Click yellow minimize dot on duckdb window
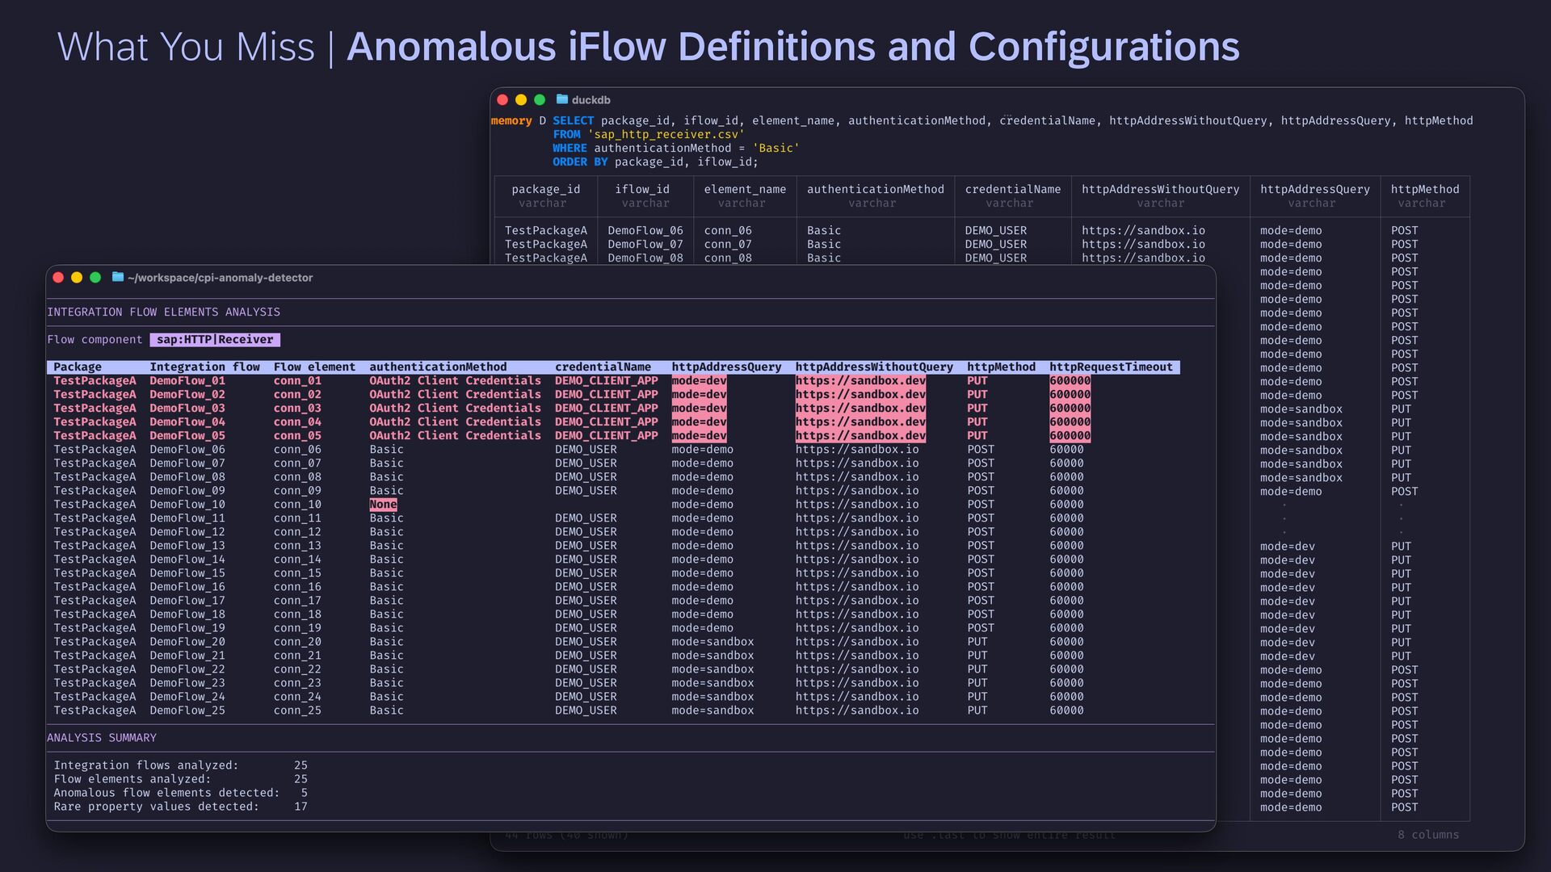 coord(521,100)
